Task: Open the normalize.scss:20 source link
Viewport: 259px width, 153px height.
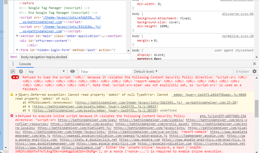Action: coord(238,36)
